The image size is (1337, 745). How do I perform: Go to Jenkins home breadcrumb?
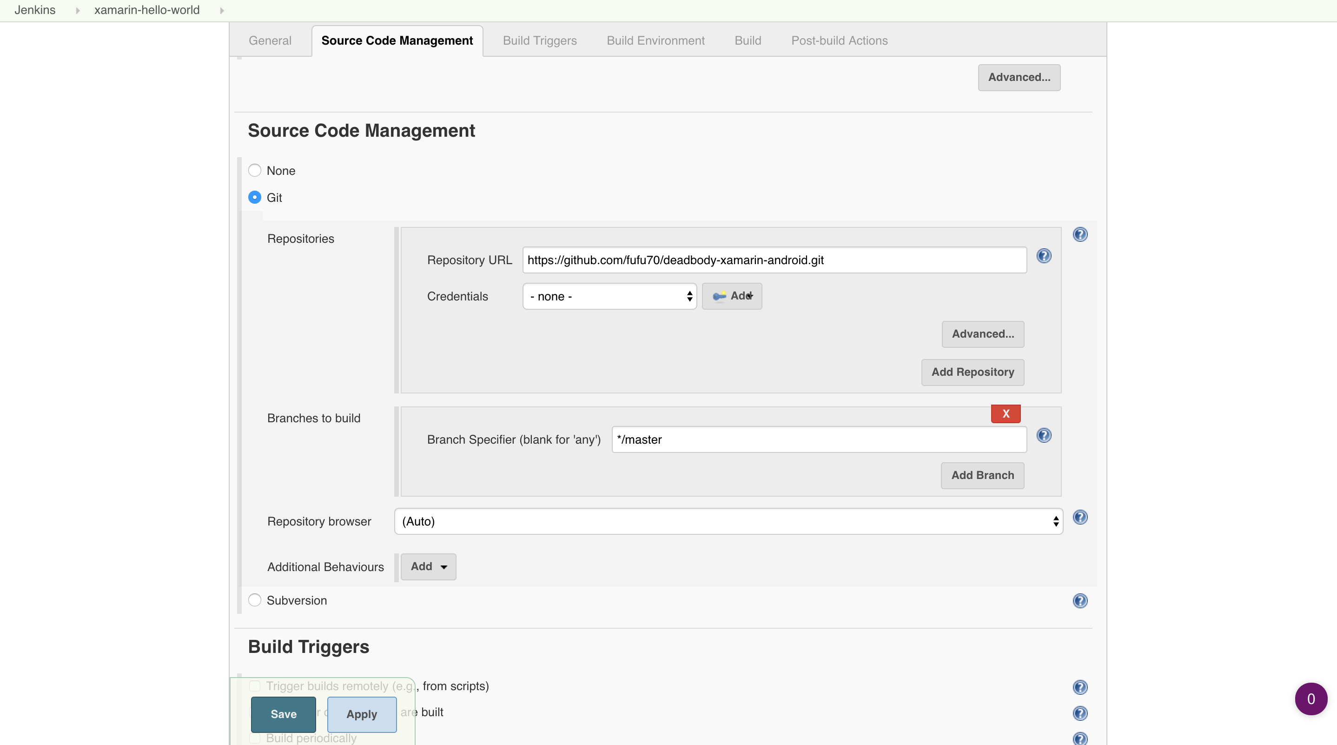[x=35, y=10]
